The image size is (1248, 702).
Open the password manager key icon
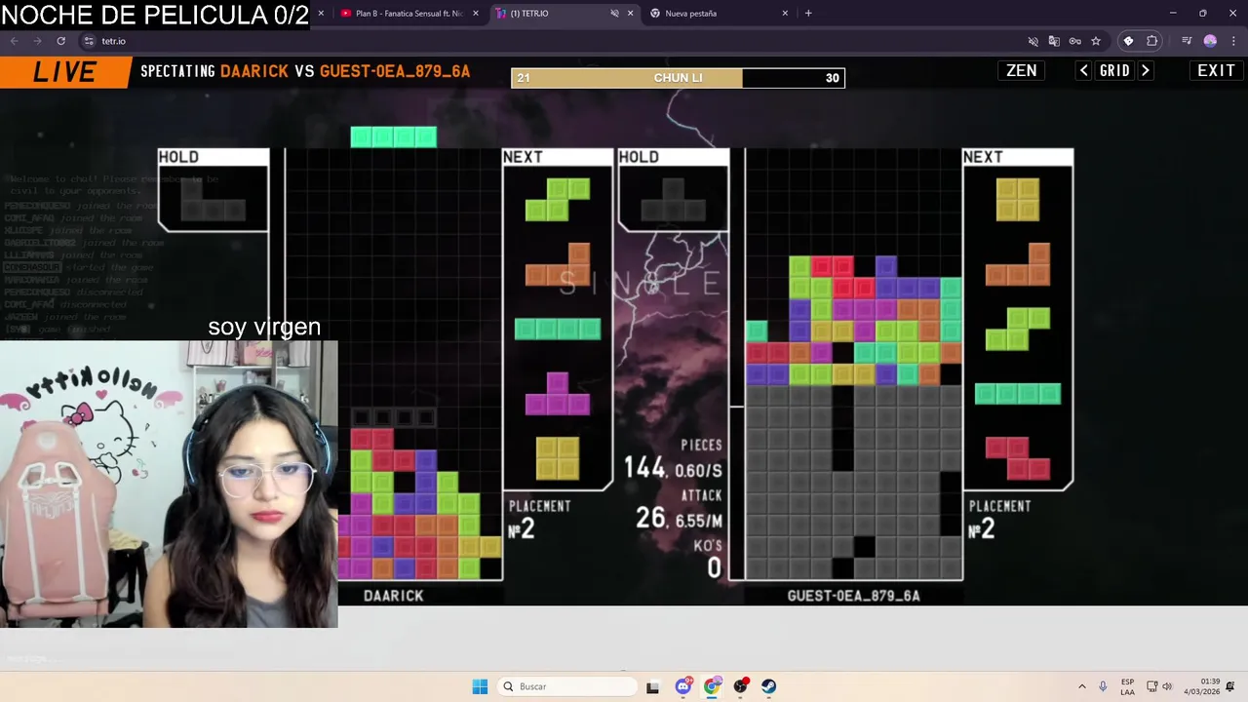(1074, 41)
